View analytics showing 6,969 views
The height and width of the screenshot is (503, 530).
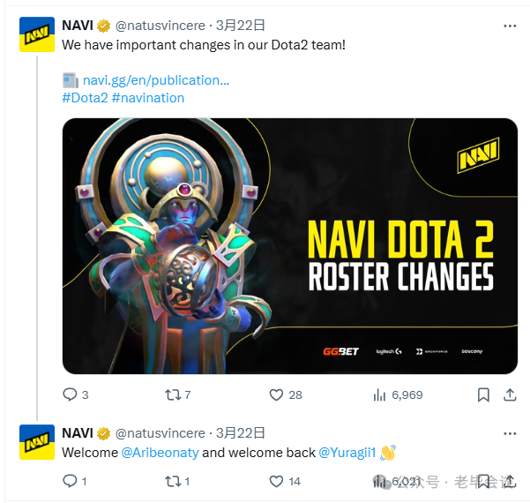click(398, 394)
